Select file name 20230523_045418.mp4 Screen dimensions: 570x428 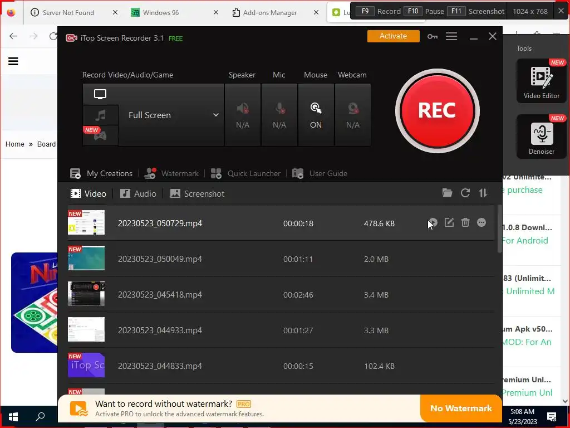(x=160, y=295)
